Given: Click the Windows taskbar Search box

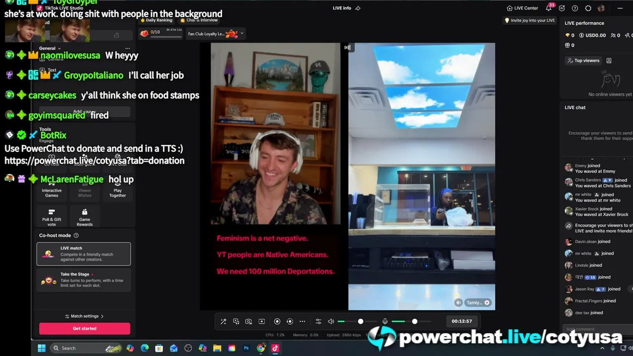Looking at the screenshot, I should point(87,348).
